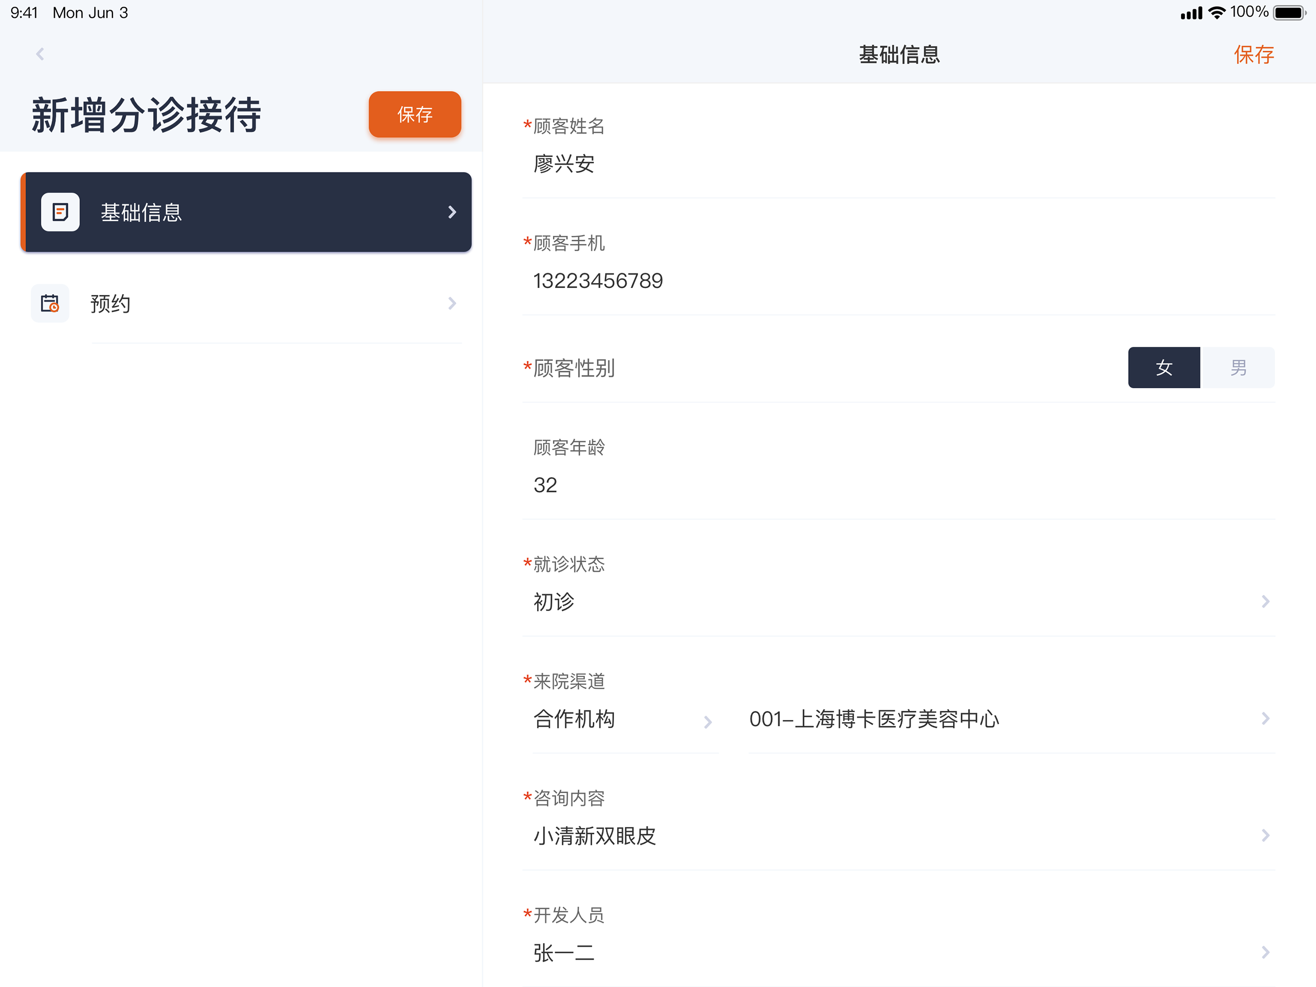Tap the cellular signal icon
The image size is (1316, 987).
click(x=1191, y=13)
